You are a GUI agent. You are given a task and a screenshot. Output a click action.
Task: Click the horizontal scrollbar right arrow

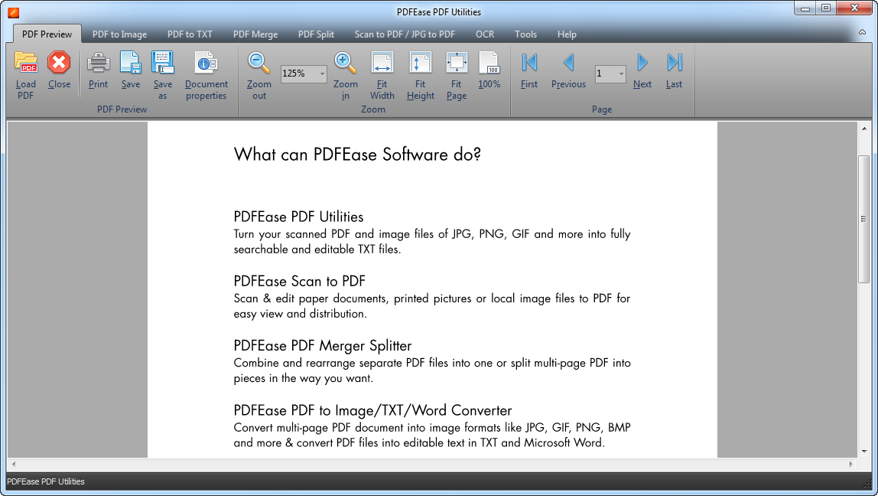(x=851, y=464)
